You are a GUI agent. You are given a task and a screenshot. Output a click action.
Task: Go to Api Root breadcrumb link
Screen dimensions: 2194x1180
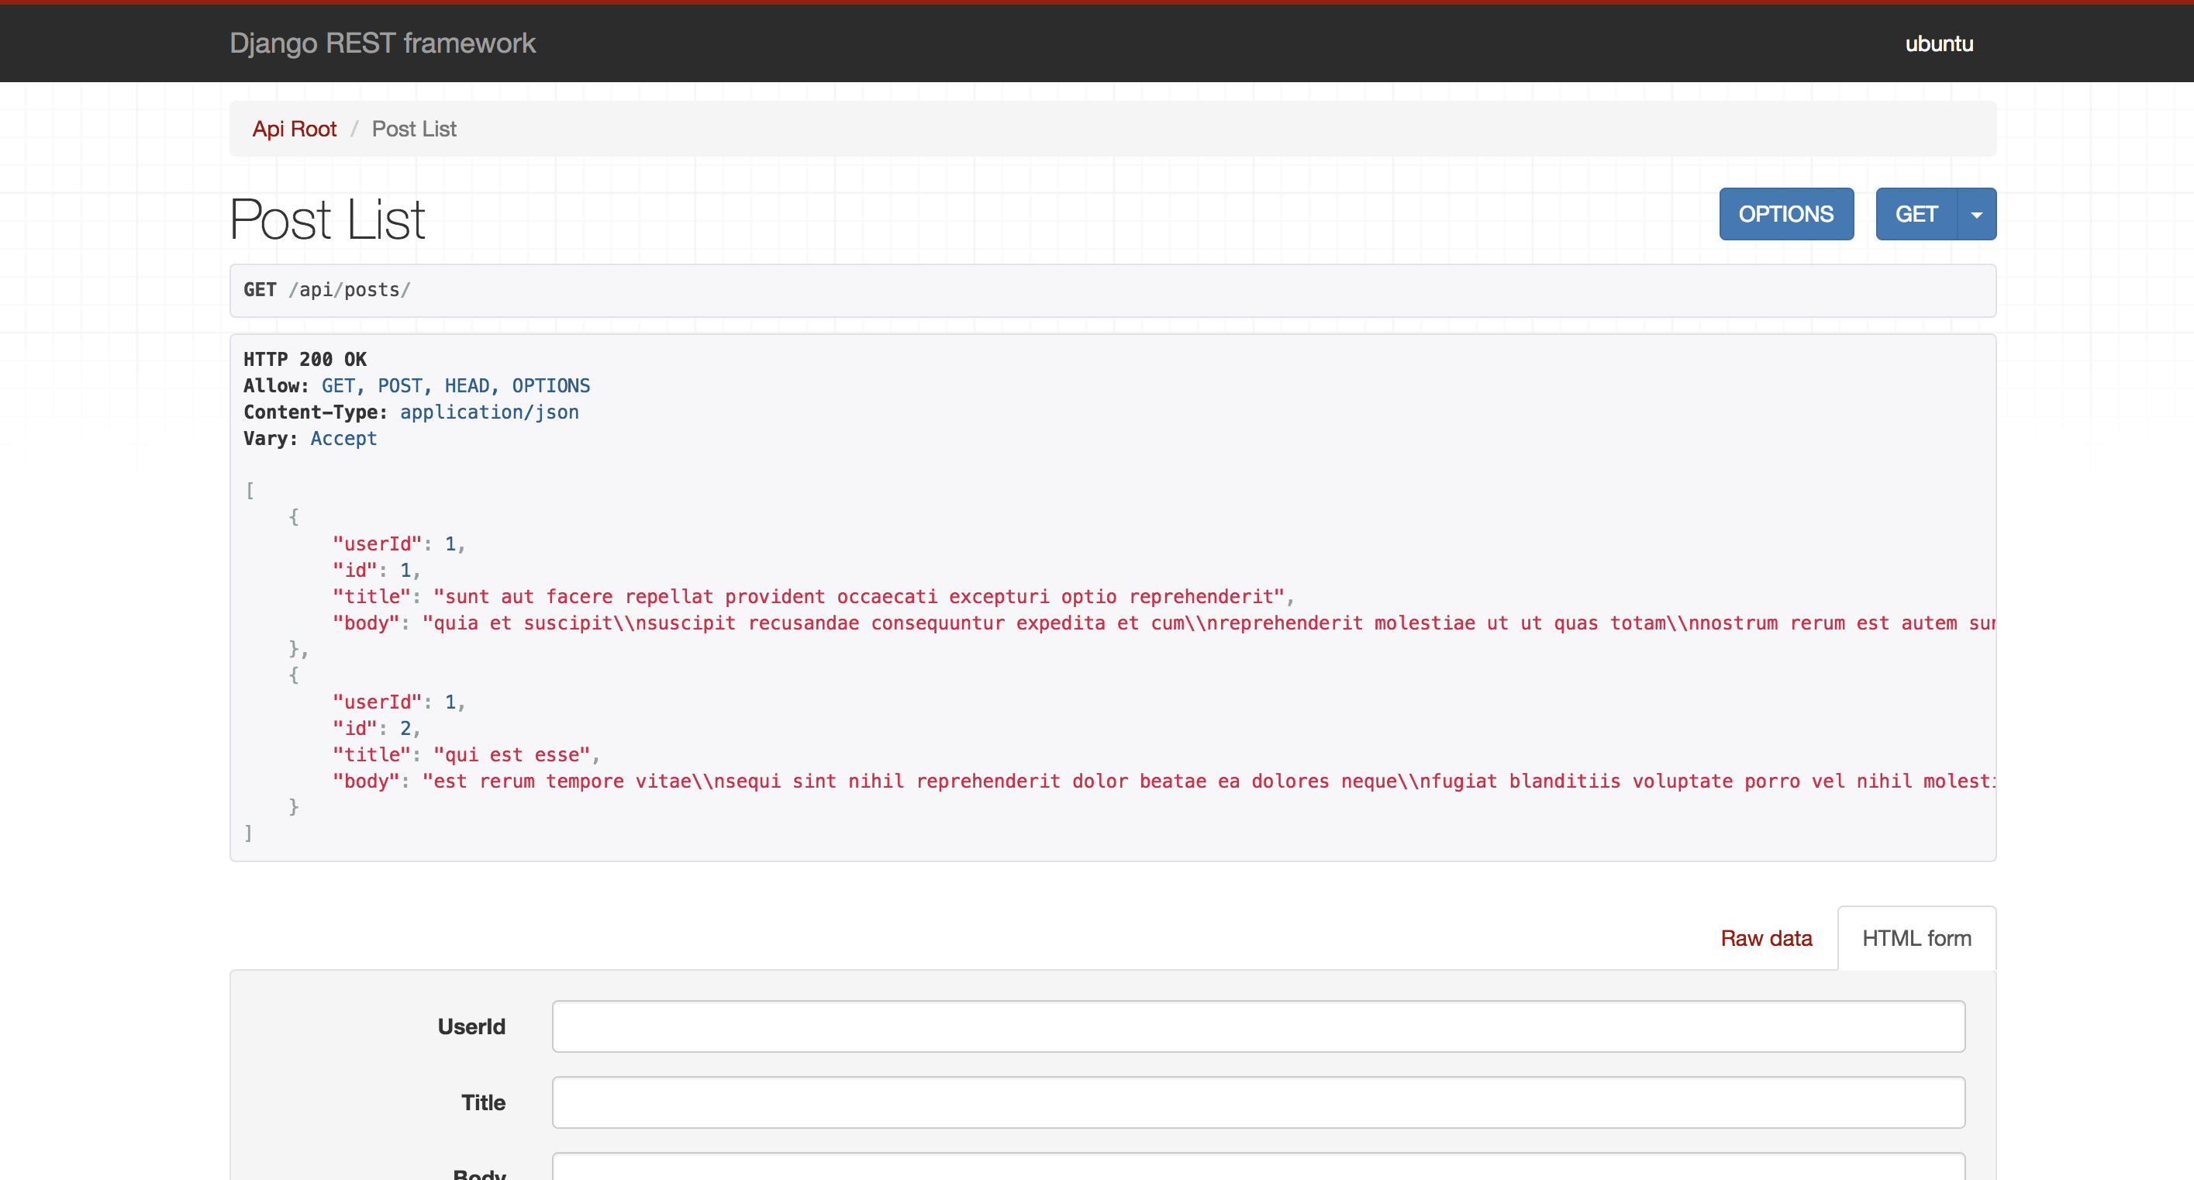[x=294, y=129]
